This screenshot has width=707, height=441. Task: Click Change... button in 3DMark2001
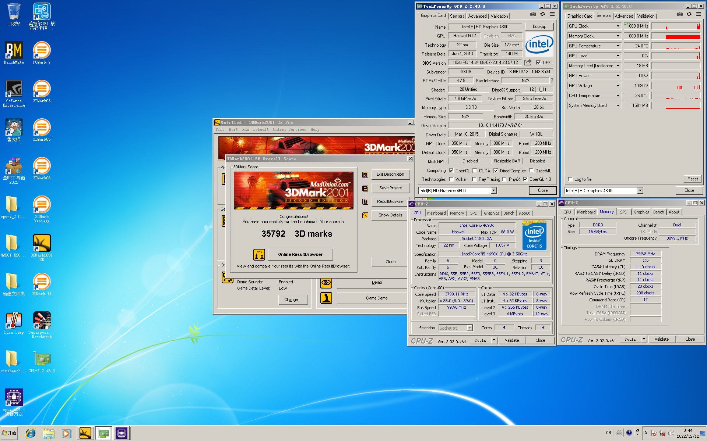pyautogui.click(x=293, y=300)
